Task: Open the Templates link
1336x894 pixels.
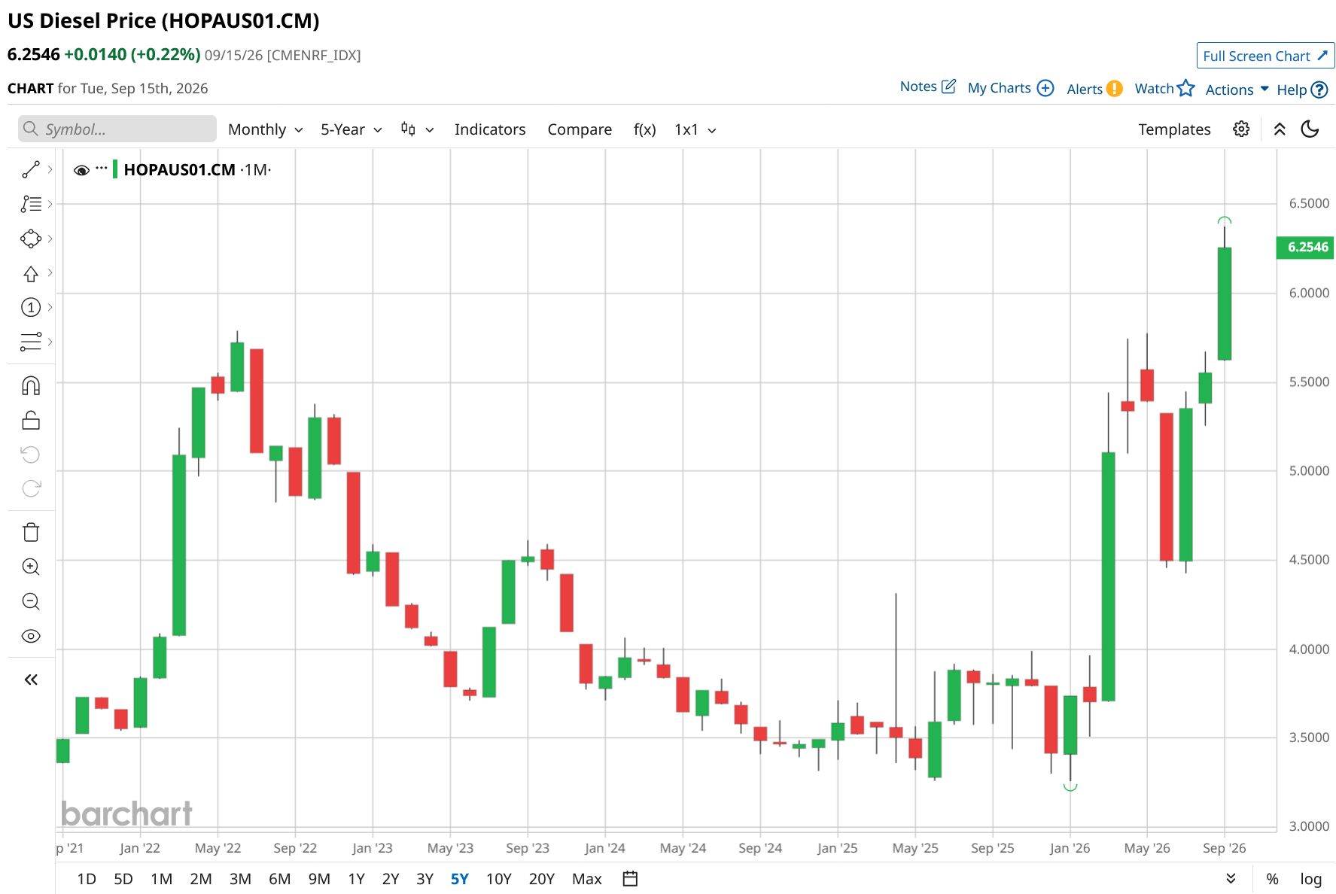Action: coord(1174,129)
